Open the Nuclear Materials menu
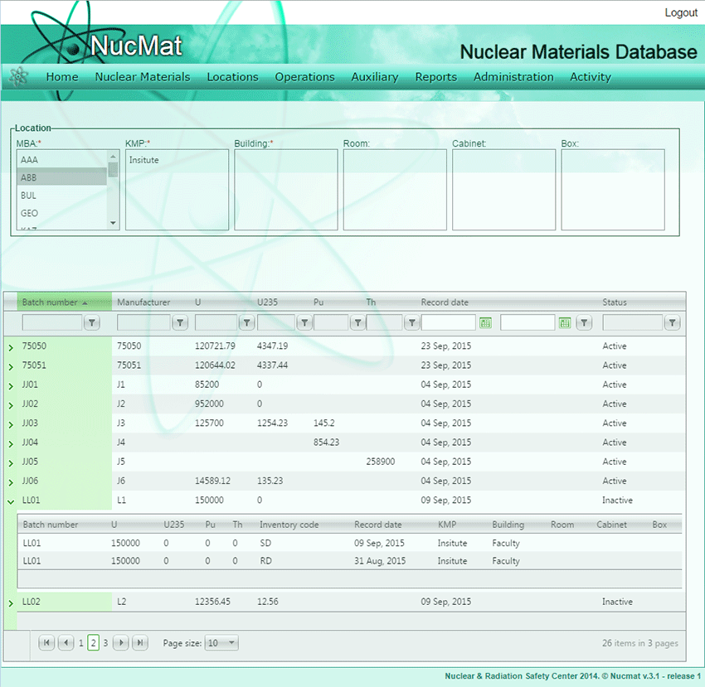Viewport: 705px width, 687px height. 143,77
